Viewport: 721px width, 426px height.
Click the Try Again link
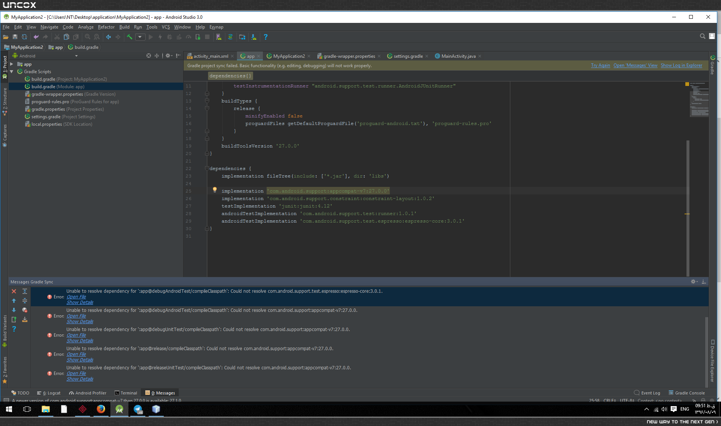click(x=600, y=66)
